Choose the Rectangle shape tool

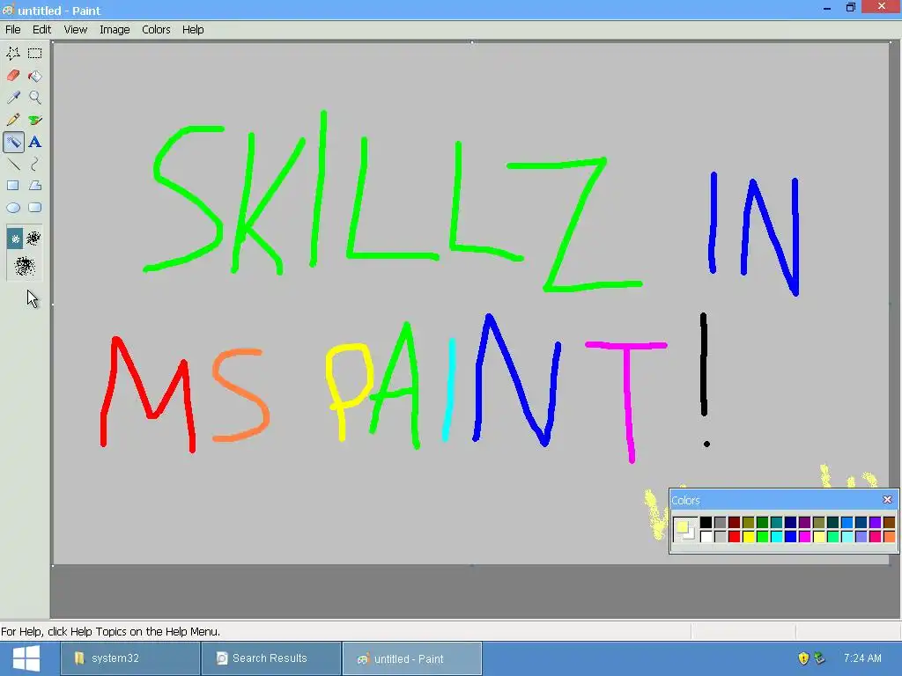point(13,186)
